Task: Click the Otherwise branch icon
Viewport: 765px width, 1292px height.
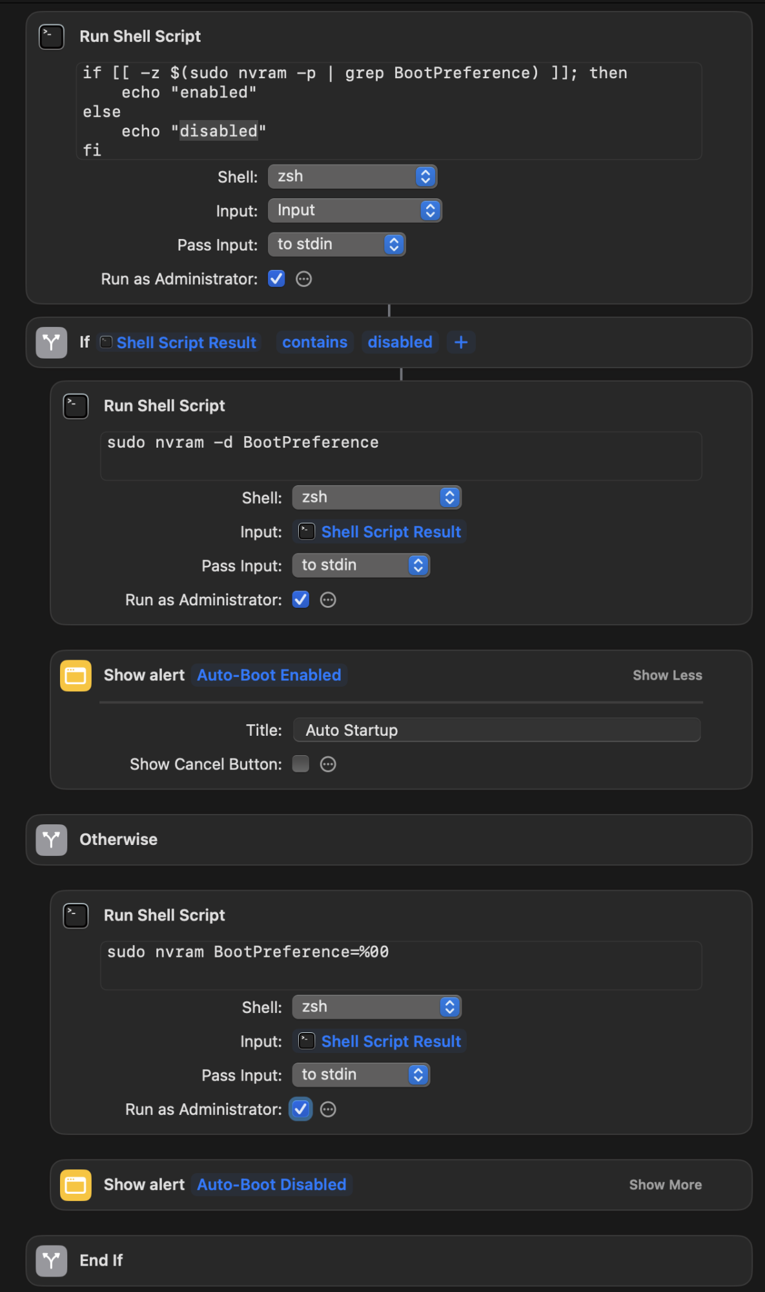Action: pos(52,840)
